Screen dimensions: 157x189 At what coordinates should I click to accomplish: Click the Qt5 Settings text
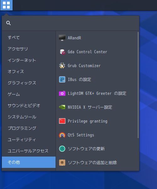tap(81, 135)
